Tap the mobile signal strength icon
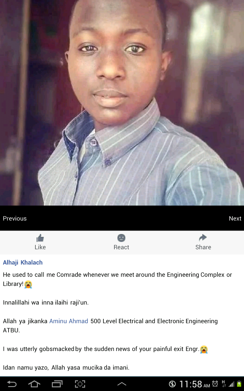 tap(231, 384)
